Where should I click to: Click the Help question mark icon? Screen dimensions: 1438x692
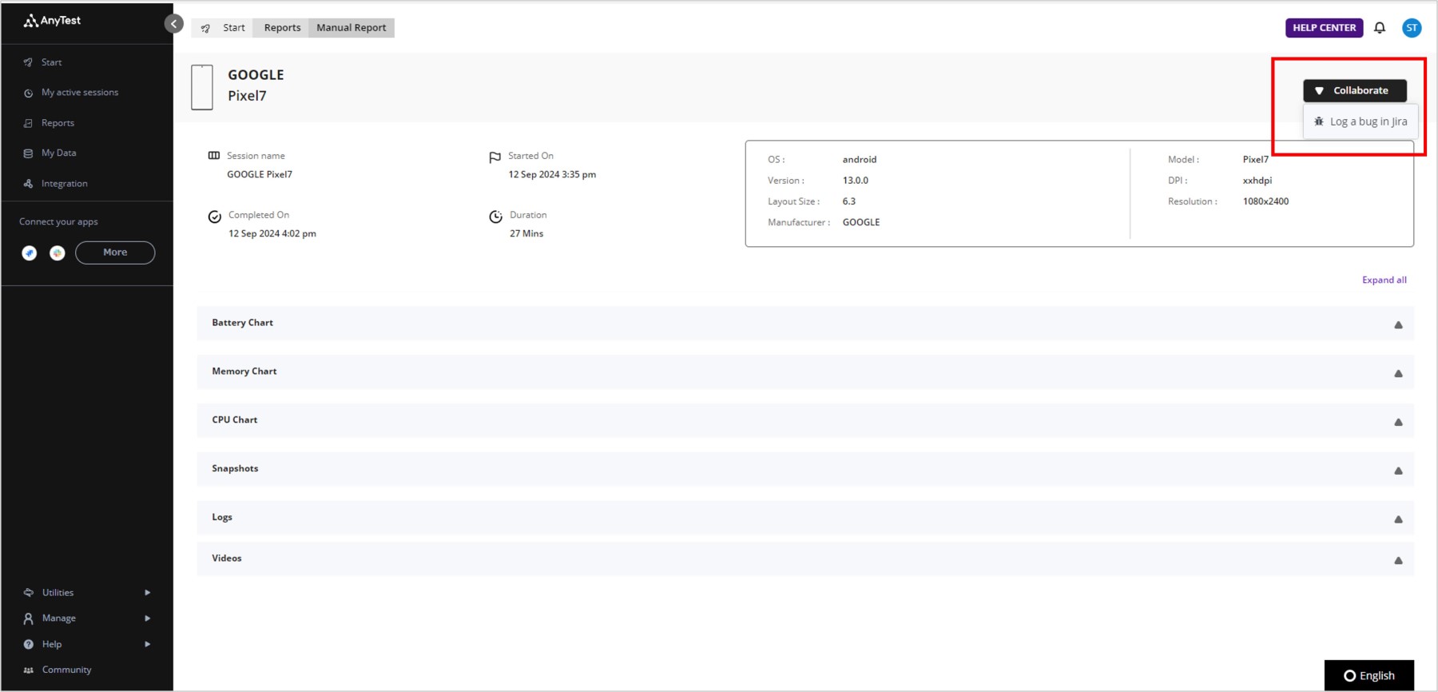coord(29,644)
